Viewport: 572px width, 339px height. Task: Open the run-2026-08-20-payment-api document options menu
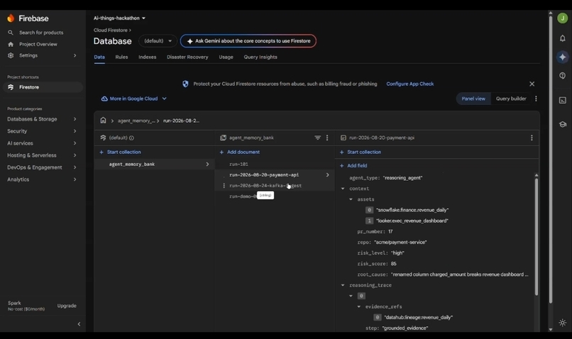(x=532, y=138)
